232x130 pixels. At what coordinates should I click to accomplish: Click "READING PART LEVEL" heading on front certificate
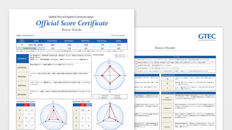(82, 101)
